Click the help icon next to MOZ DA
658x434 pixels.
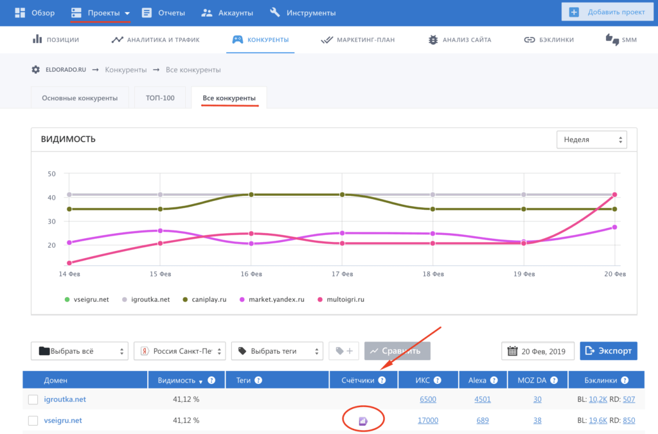coord(553,380)
